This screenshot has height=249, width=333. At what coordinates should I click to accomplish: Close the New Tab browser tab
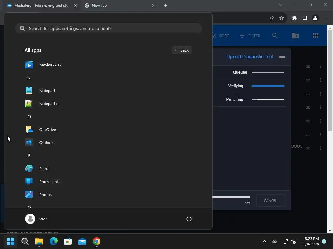(x=153, y=6)
